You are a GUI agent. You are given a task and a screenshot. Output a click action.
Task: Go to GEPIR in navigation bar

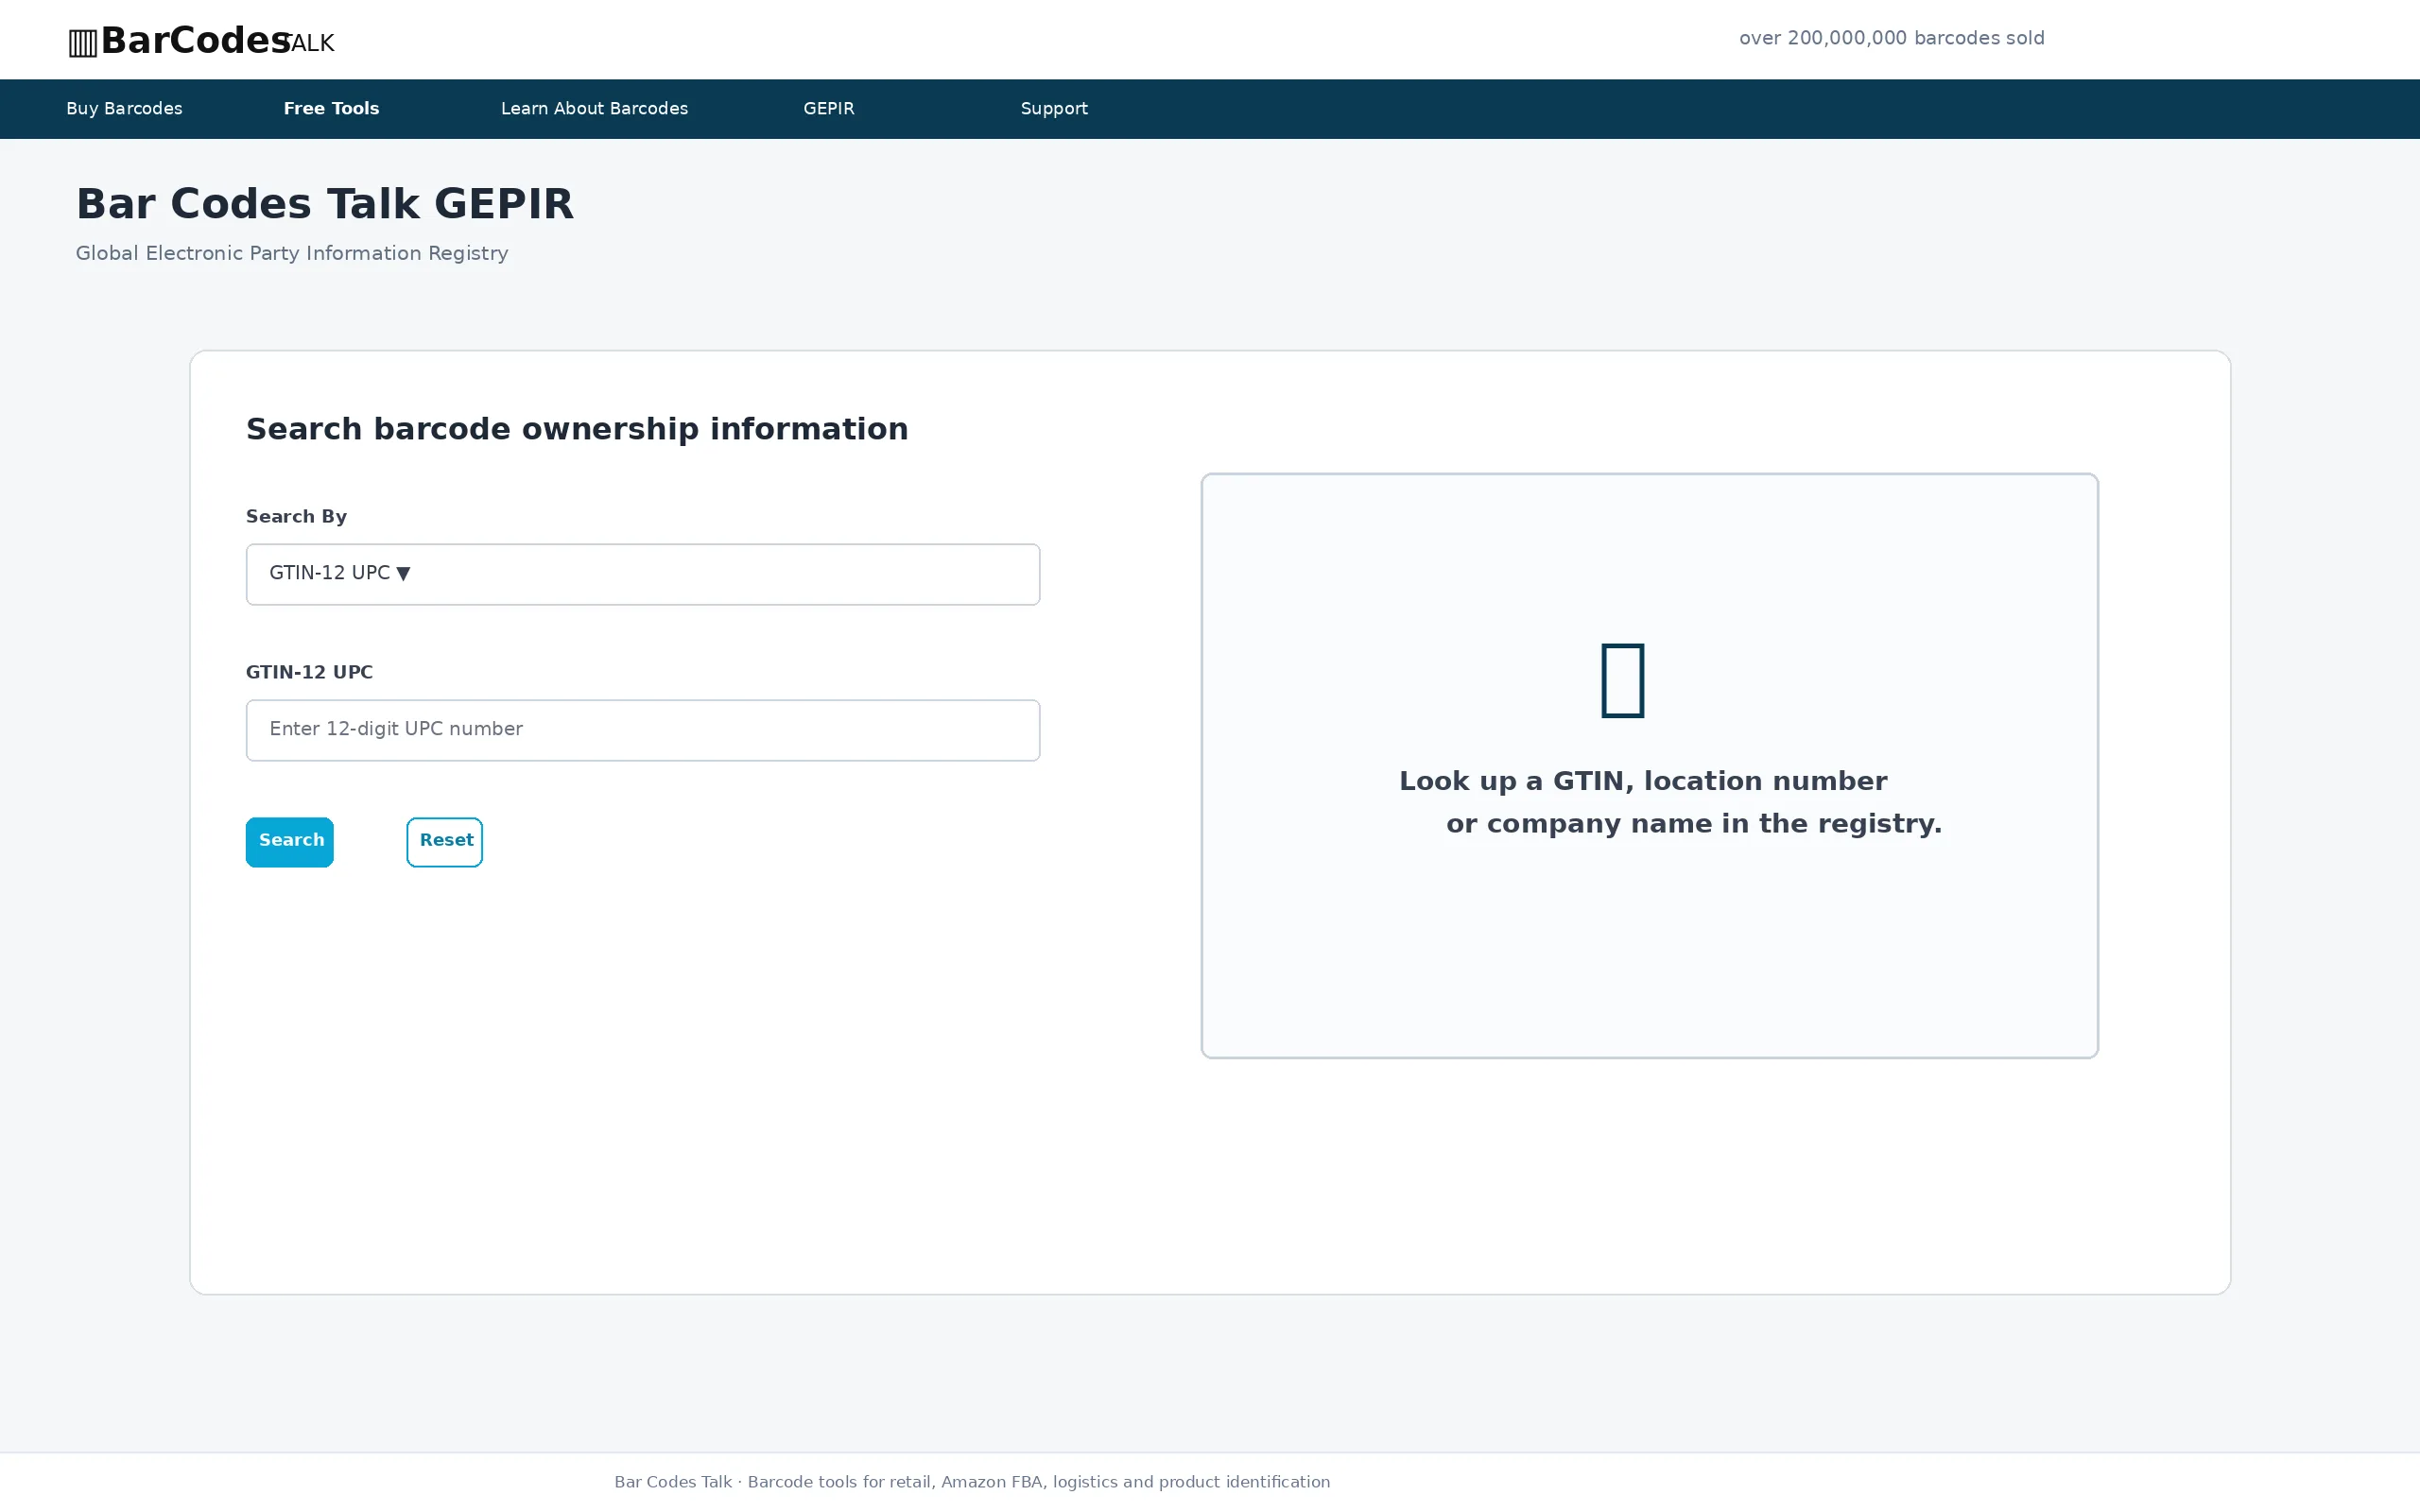(x=829, y=108)
